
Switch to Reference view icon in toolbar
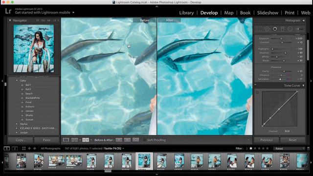(74, 140)
